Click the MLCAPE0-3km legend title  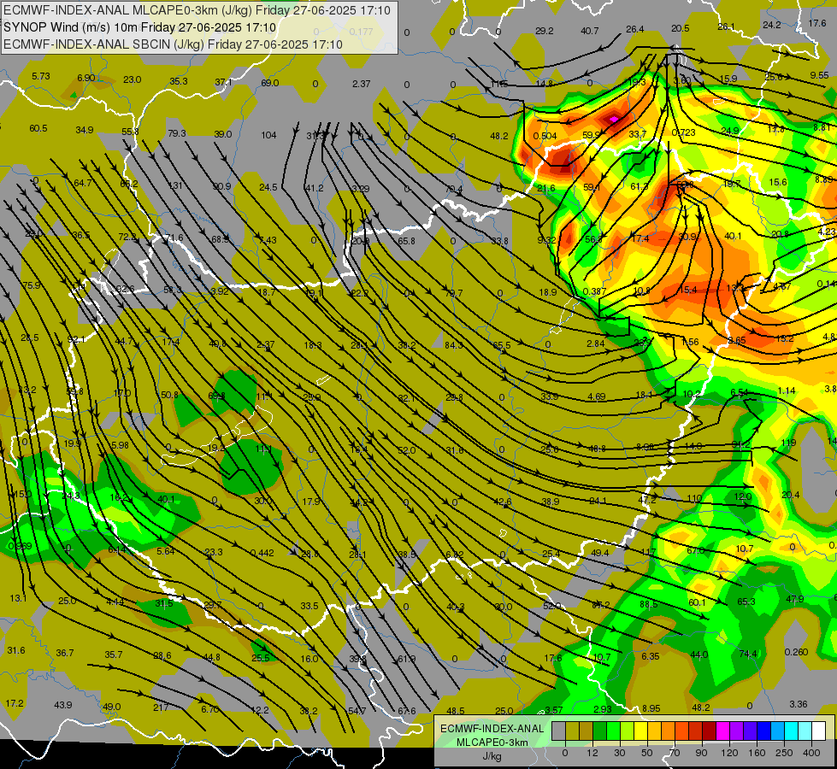(x=492, y=743)
